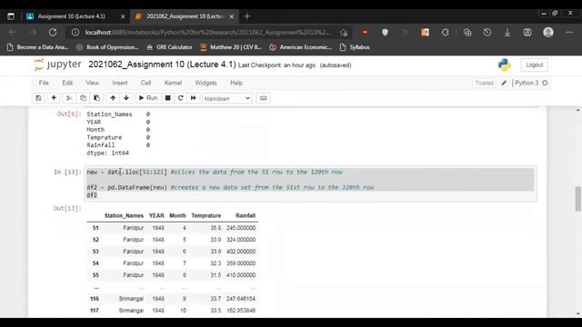Move selected cell up arrow
582x327 pixels.
point(113,98)
